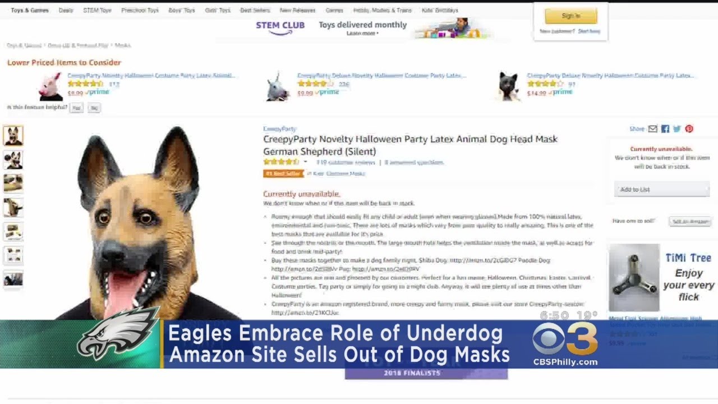Open the Best Sellers menu tab
Image resolution: width=718 pixels, height=404 pixels.
(255, 10)
